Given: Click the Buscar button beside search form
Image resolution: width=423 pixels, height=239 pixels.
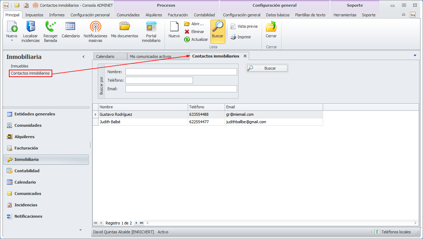Looking at the screenshot, I should pos(267,68).
